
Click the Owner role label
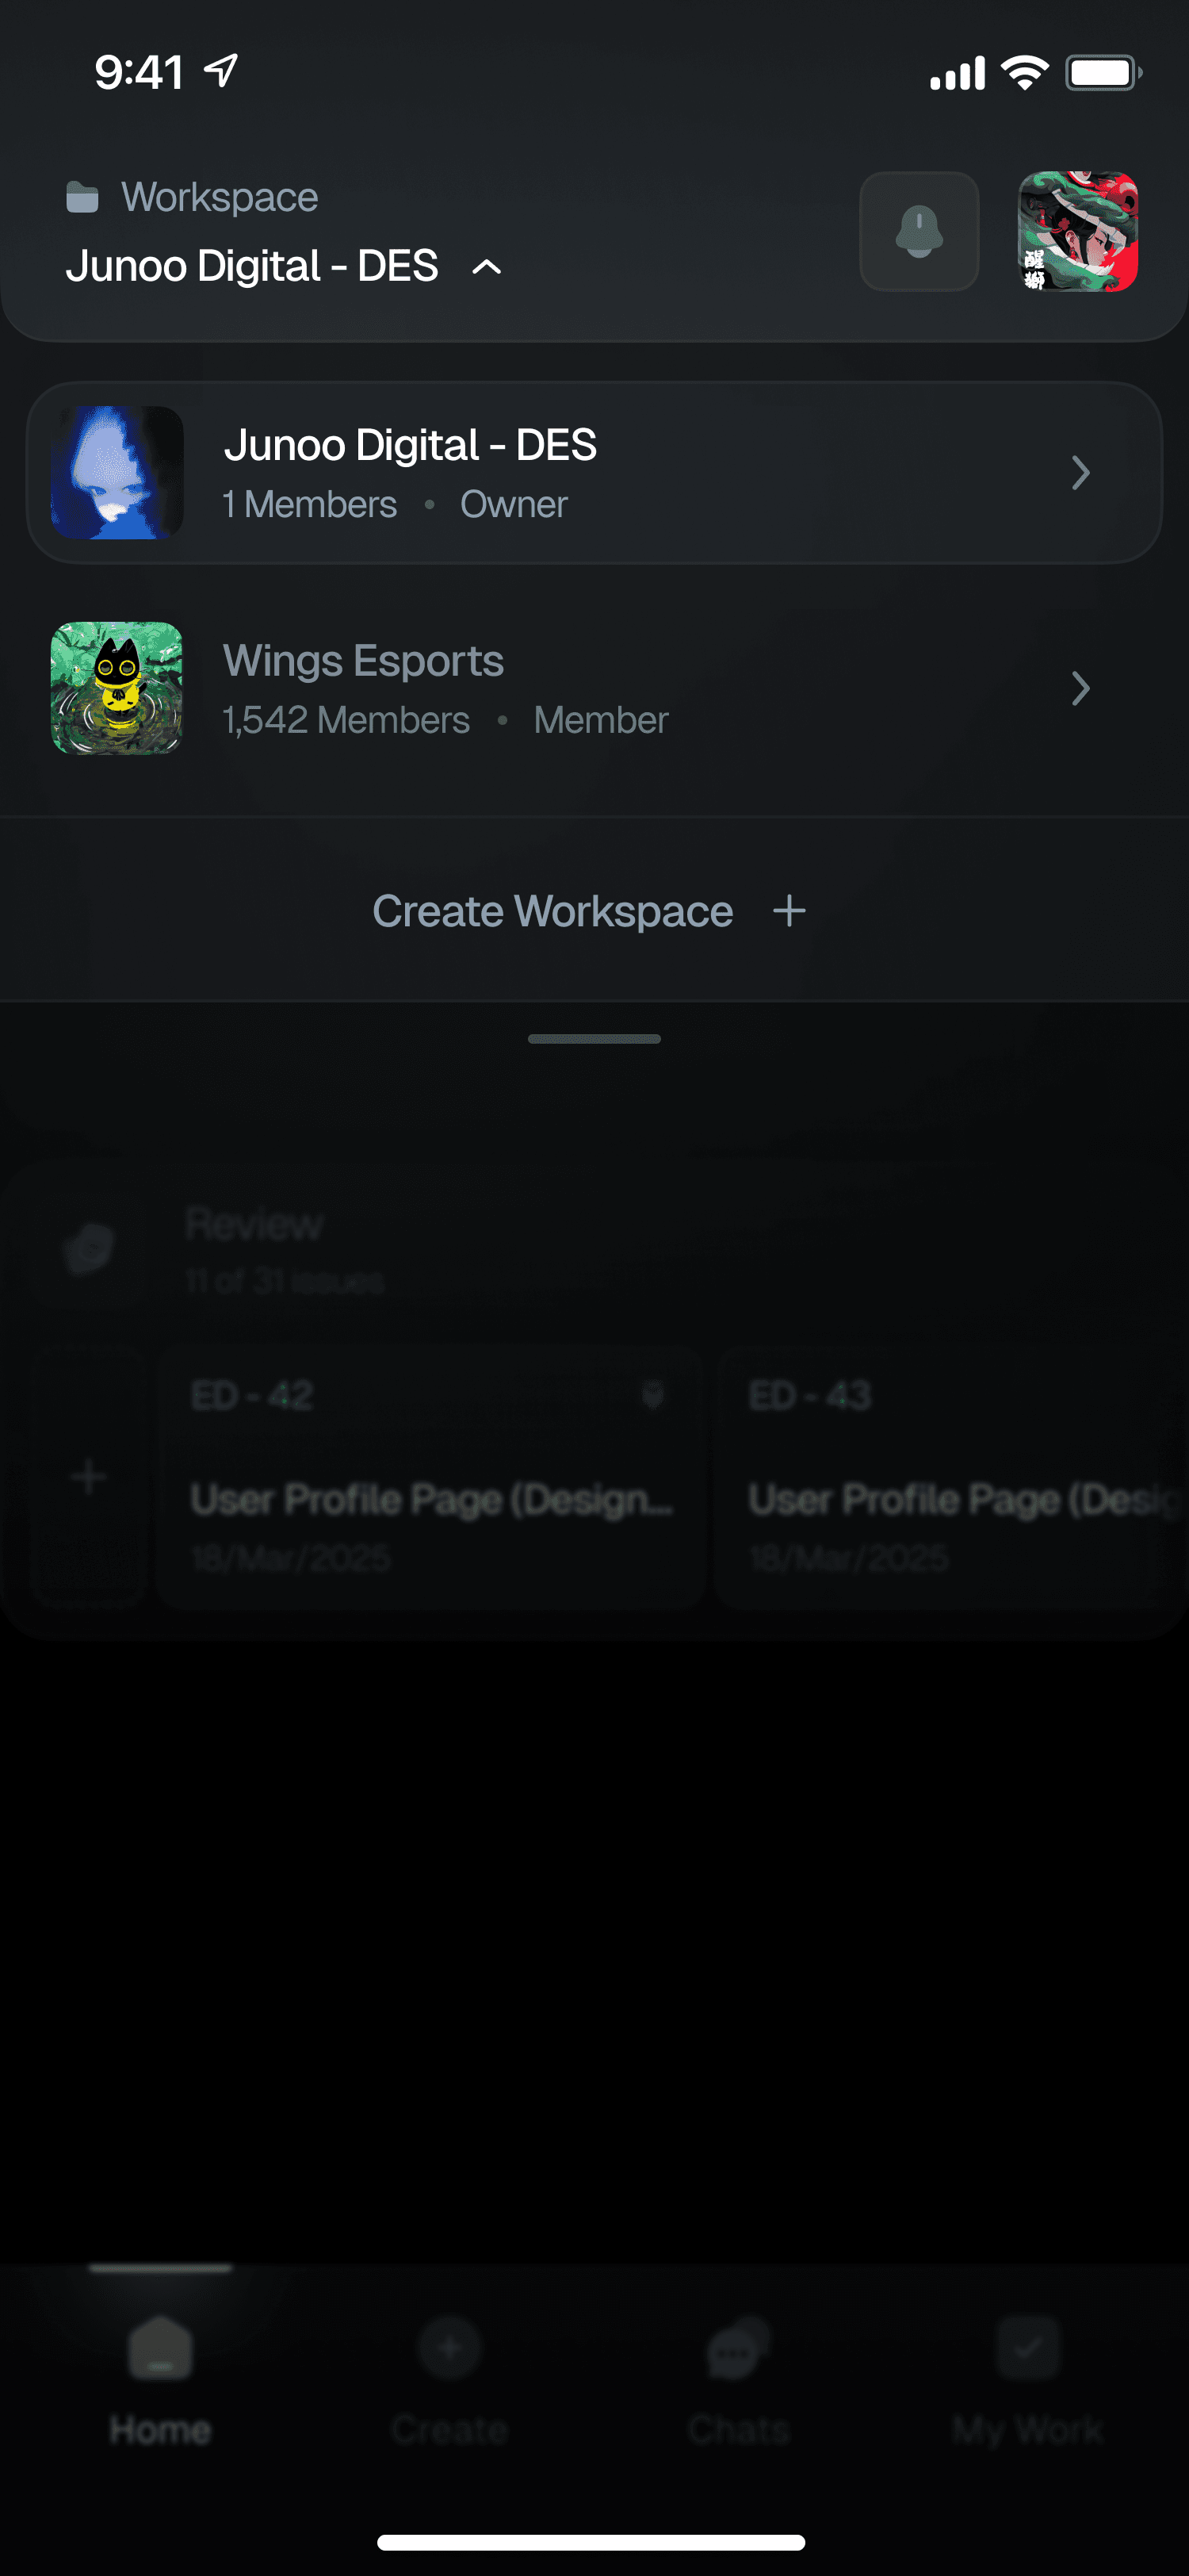(x=514, y=504)
